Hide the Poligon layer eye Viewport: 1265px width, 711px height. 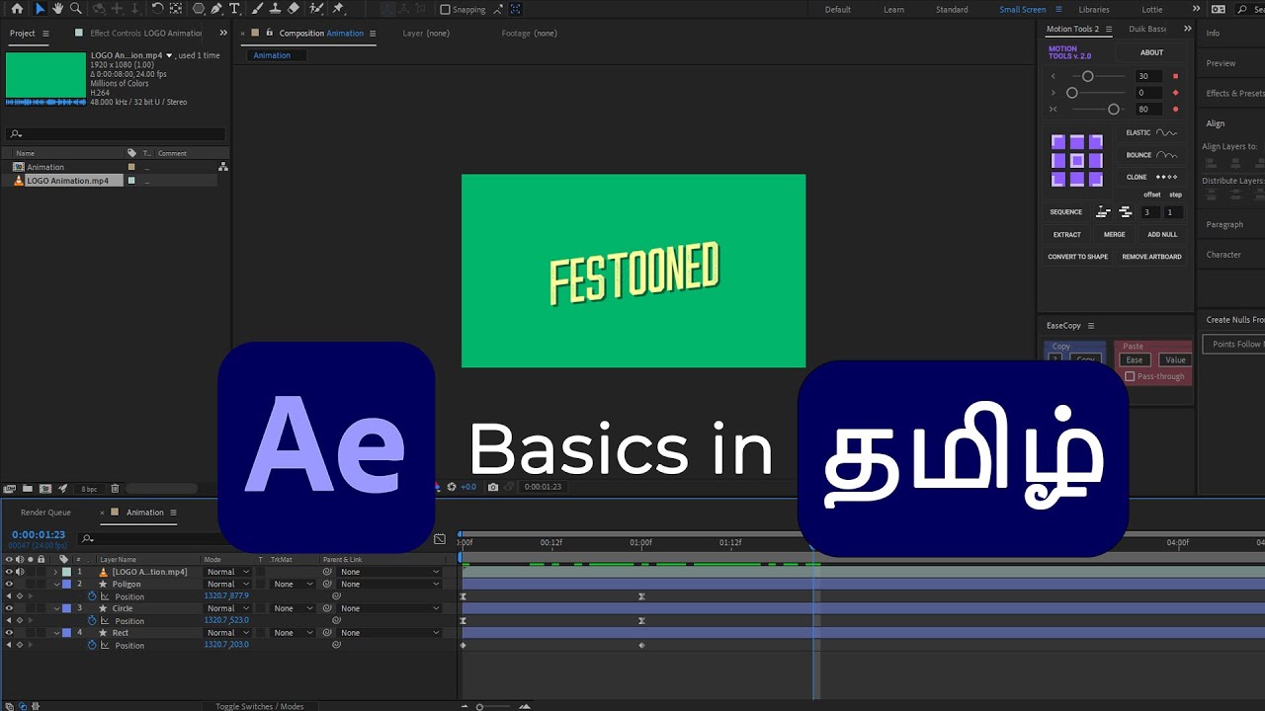click(9, 584)
